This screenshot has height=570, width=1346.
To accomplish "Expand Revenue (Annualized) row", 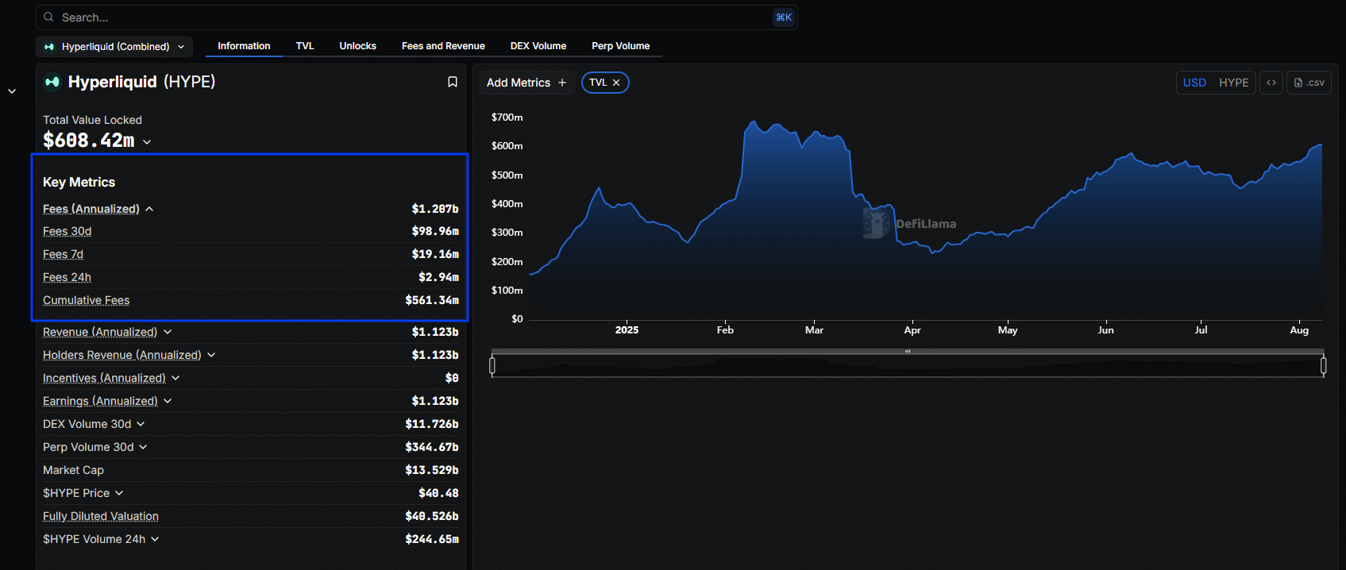I will [168, 332].
